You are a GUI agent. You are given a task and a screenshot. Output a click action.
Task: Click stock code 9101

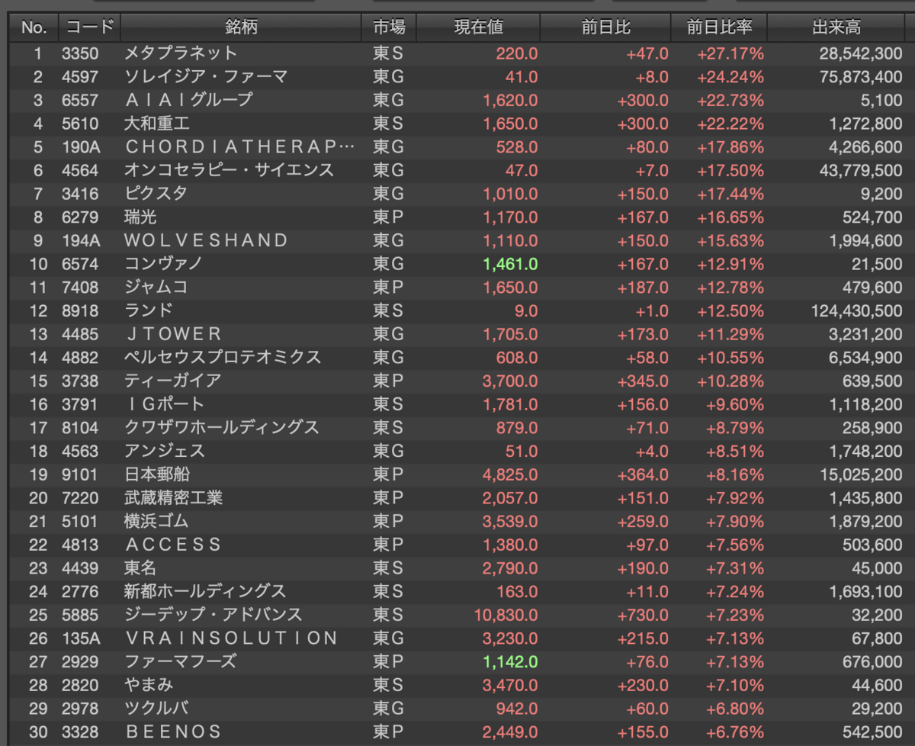[x=80, y=474]
